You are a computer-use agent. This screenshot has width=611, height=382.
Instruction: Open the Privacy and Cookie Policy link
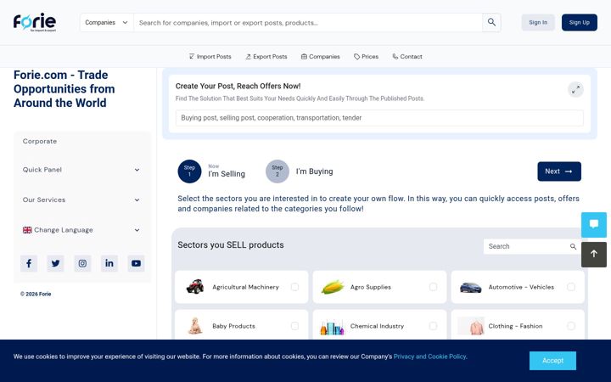point(429,357)
